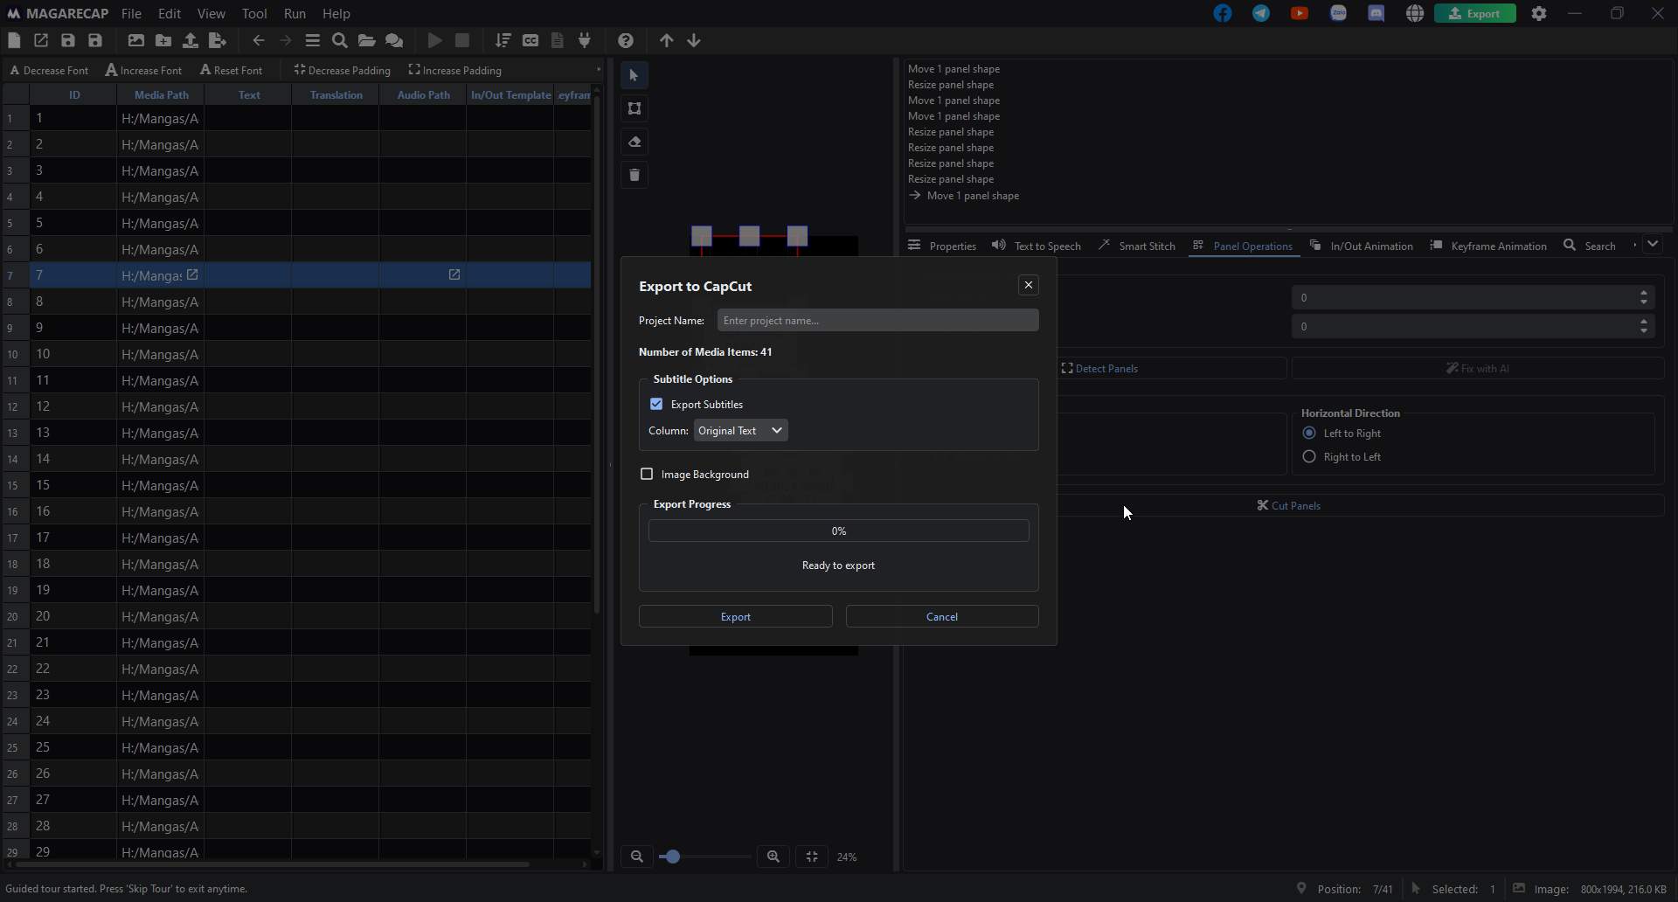Screen dimensions: 1678x902
Task: Enable the Image Background checkbox
Action: coord(647,474)
